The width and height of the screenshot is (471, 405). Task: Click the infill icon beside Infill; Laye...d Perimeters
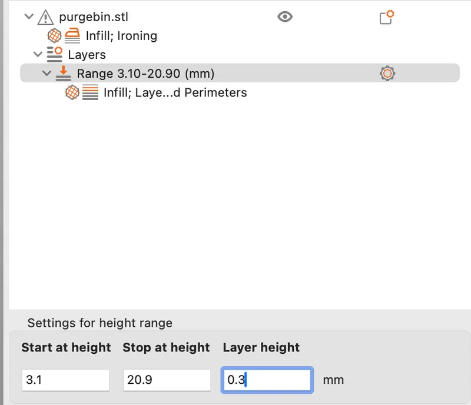tap(72, 92)
